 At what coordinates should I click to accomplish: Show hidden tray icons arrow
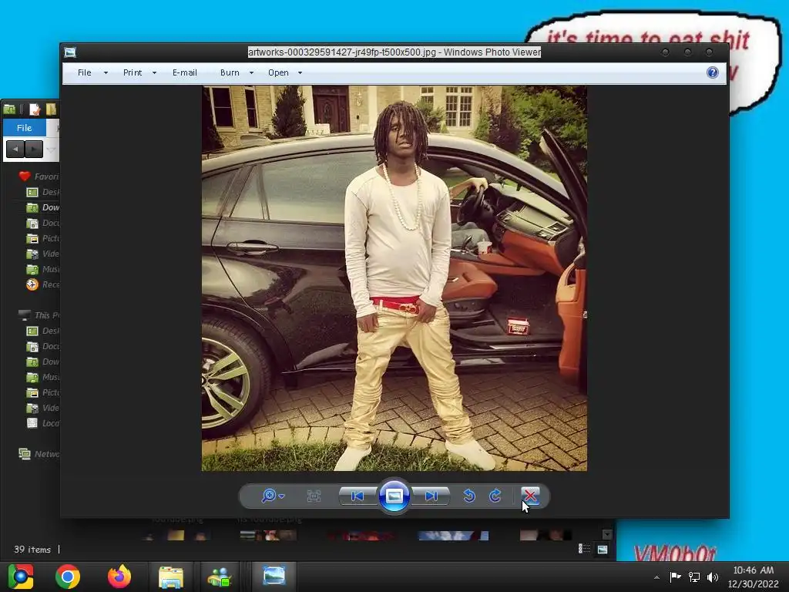[656, 577]
